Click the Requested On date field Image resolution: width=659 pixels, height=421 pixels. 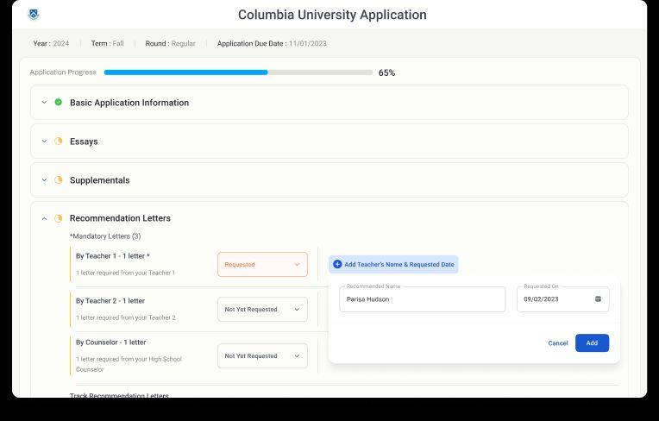[x=562, y=299]
